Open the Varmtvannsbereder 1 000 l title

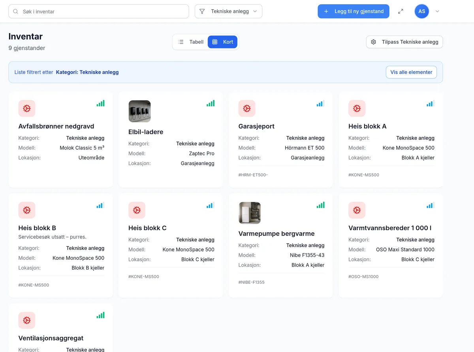click(390, 228)
